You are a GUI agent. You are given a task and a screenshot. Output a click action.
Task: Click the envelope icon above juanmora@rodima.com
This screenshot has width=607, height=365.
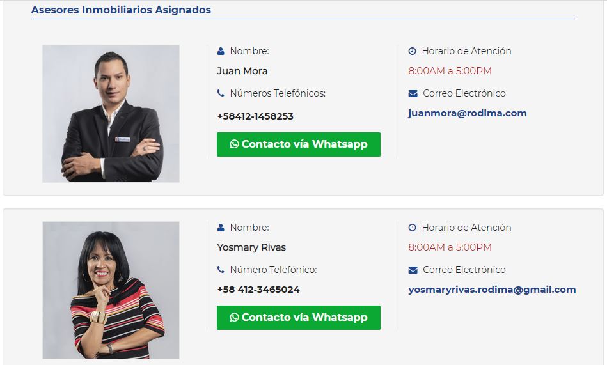click(413, 93)
